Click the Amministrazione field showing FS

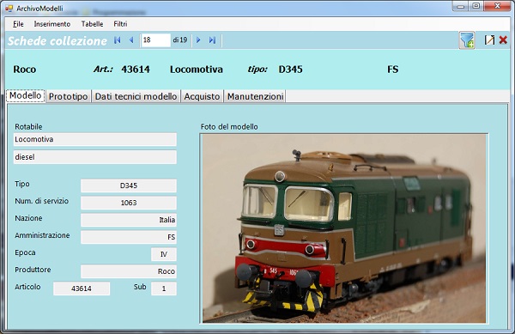pos(129,237)
